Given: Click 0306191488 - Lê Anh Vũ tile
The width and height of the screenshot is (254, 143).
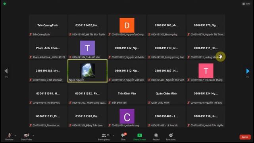Looking at the screenshot, I should tap(166, 116).
